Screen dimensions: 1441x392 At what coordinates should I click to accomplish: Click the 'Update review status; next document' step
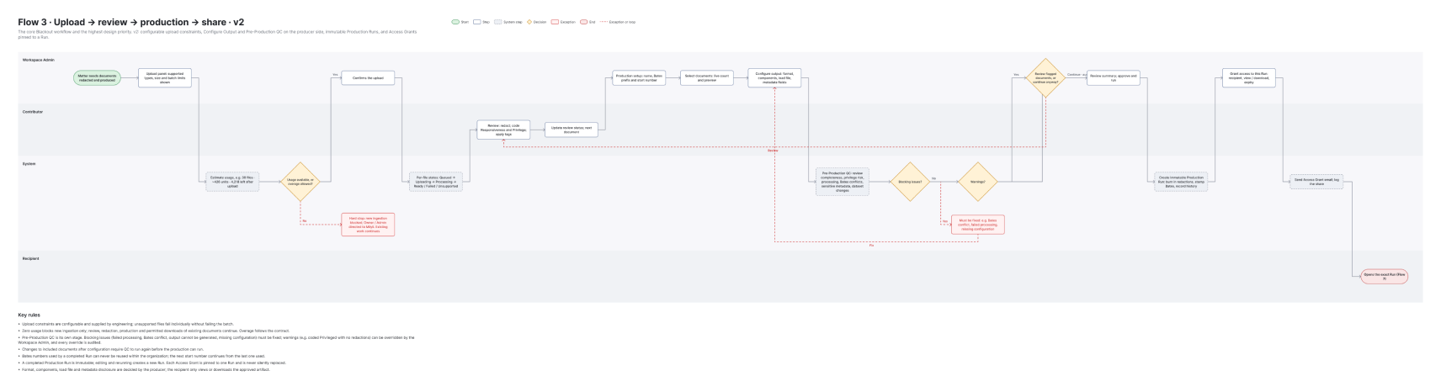[x=572, y=130]
